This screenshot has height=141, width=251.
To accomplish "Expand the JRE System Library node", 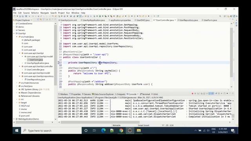I will (x=17, y=89).
